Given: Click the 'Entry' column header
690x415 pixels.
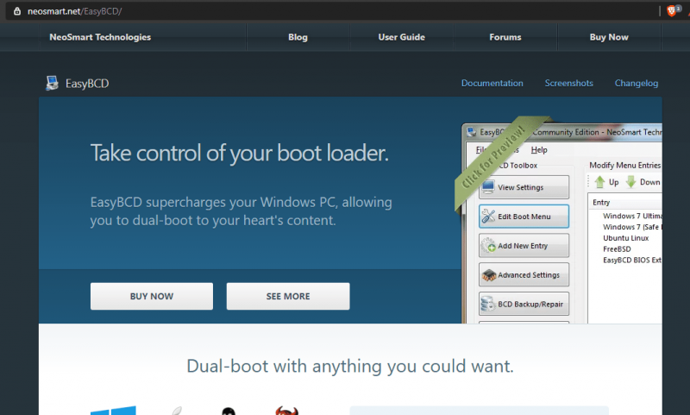Looking at the screenshot, I should [601, 202].
